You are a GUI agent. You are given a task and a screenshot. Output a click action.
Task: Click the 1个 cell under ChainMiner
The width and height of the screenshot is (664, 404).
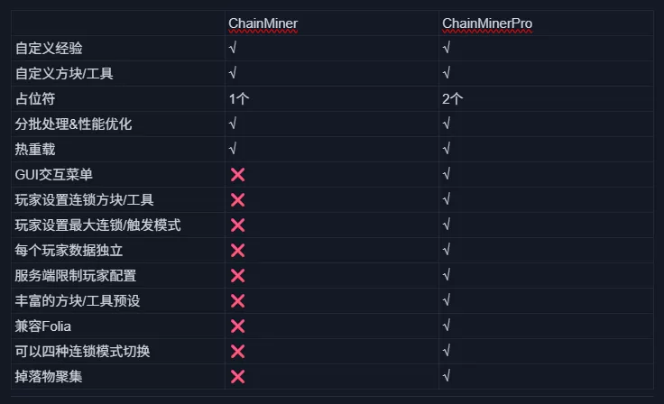pyautogui.click(x=239, y=98)
